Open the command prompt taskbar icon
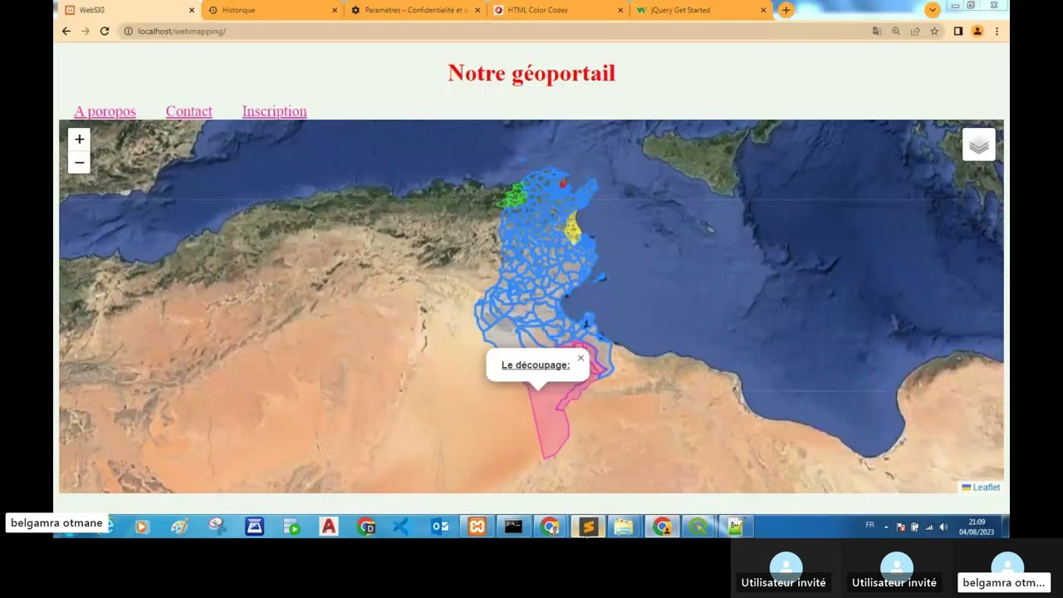 [513, 527]
